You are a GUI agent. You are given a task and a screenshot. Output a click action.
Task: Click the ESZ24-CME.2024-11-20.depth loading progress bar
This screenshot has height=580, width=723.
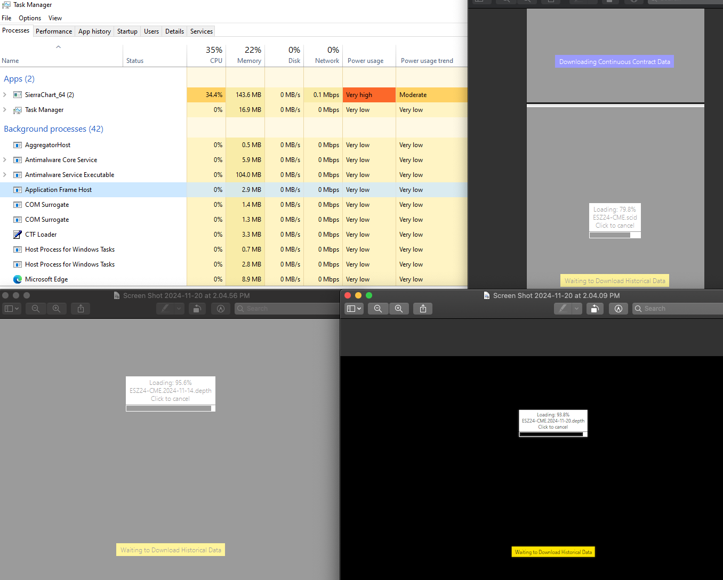pos(553,434)
